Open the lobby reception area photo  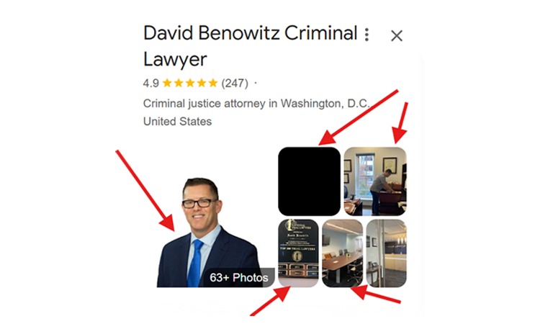pos(387,253)
